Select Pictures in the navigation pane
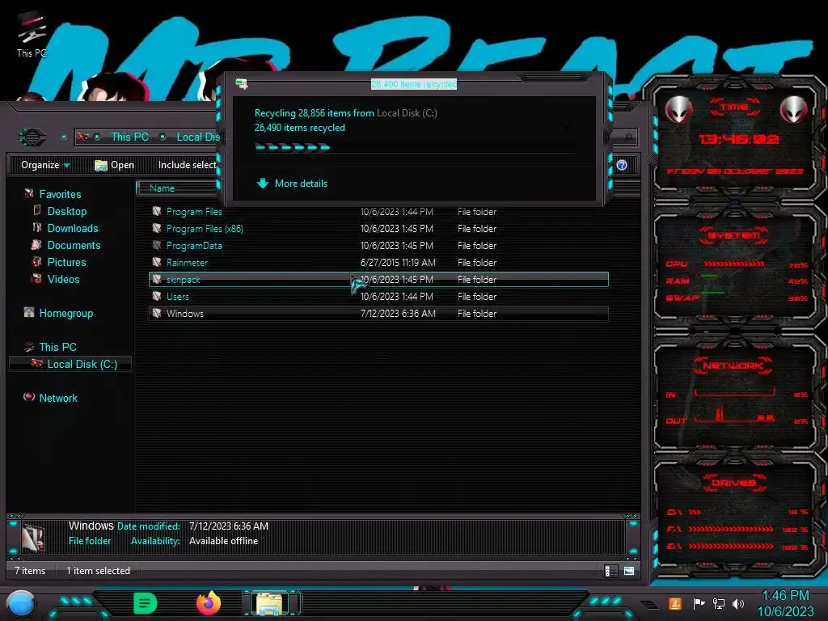 66,262
